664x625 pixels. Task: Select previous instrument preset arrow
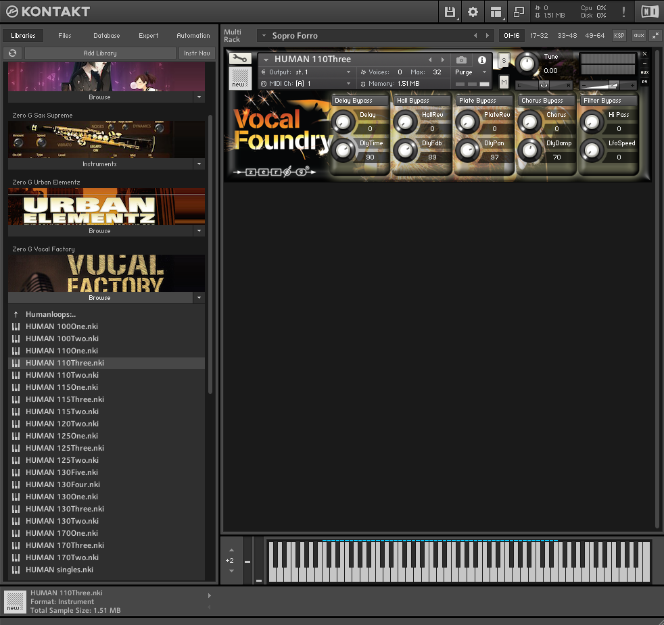pos(430,59)
